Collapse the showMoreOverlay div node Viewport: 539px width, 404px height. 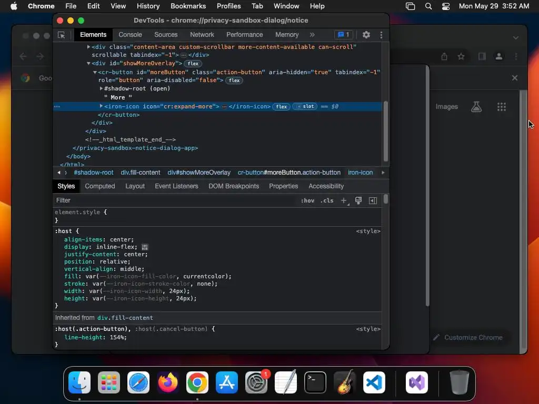88,64
